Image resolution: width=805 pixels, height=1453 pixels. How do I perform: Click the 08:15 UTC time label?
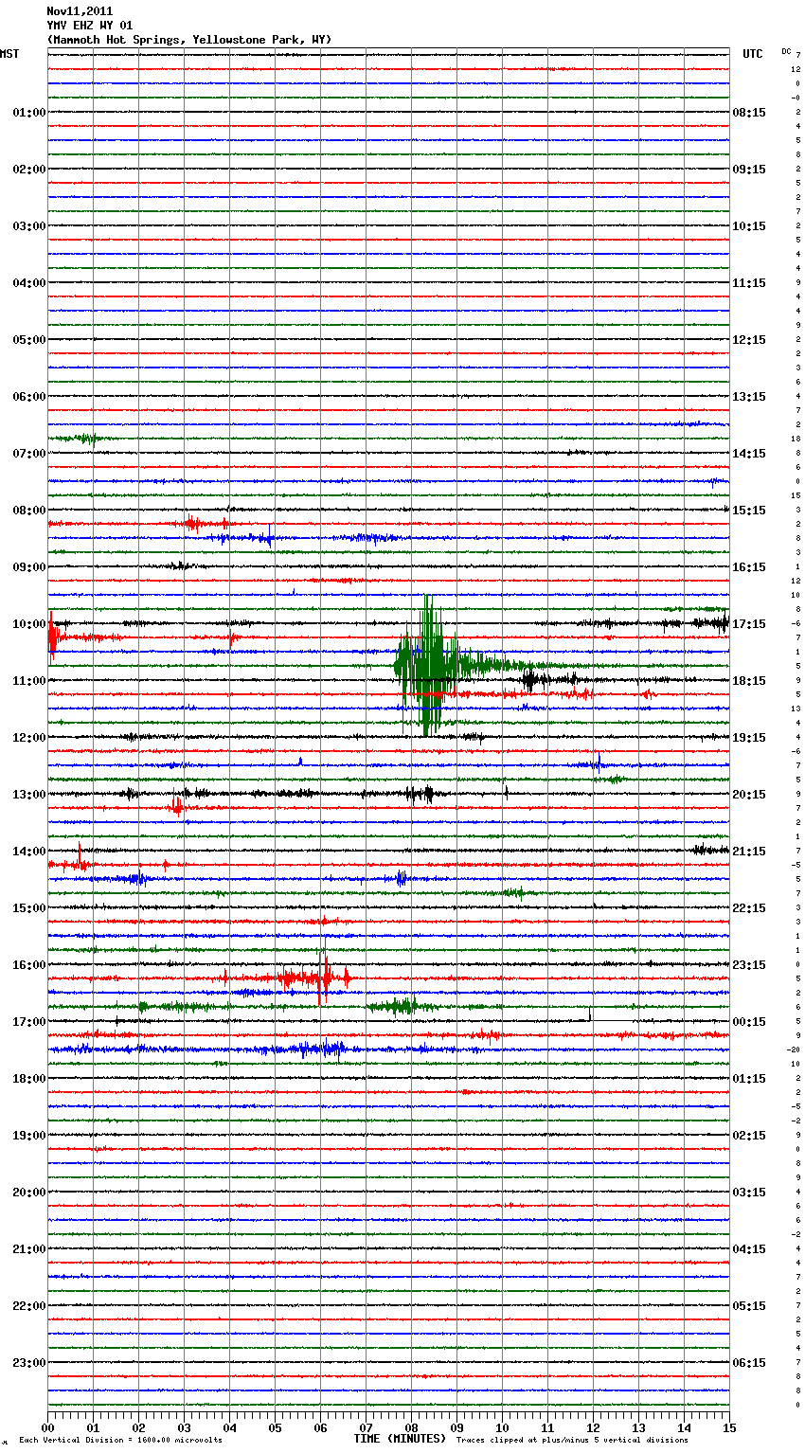(x=748, y=113)
